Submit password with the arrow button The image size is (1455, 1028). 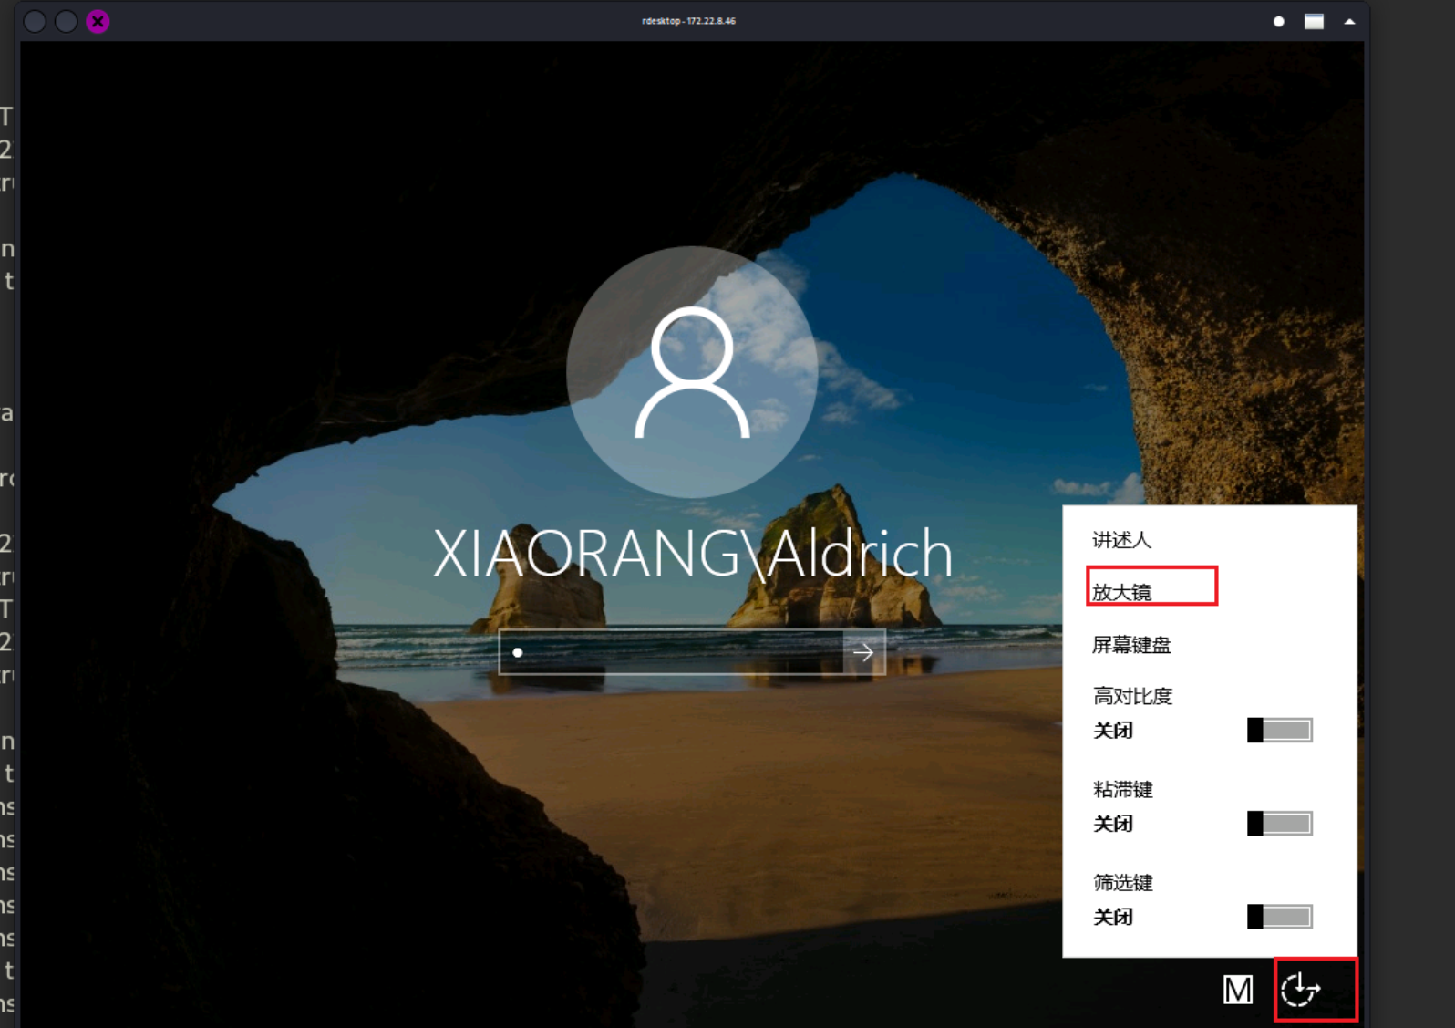coord(863,652)
